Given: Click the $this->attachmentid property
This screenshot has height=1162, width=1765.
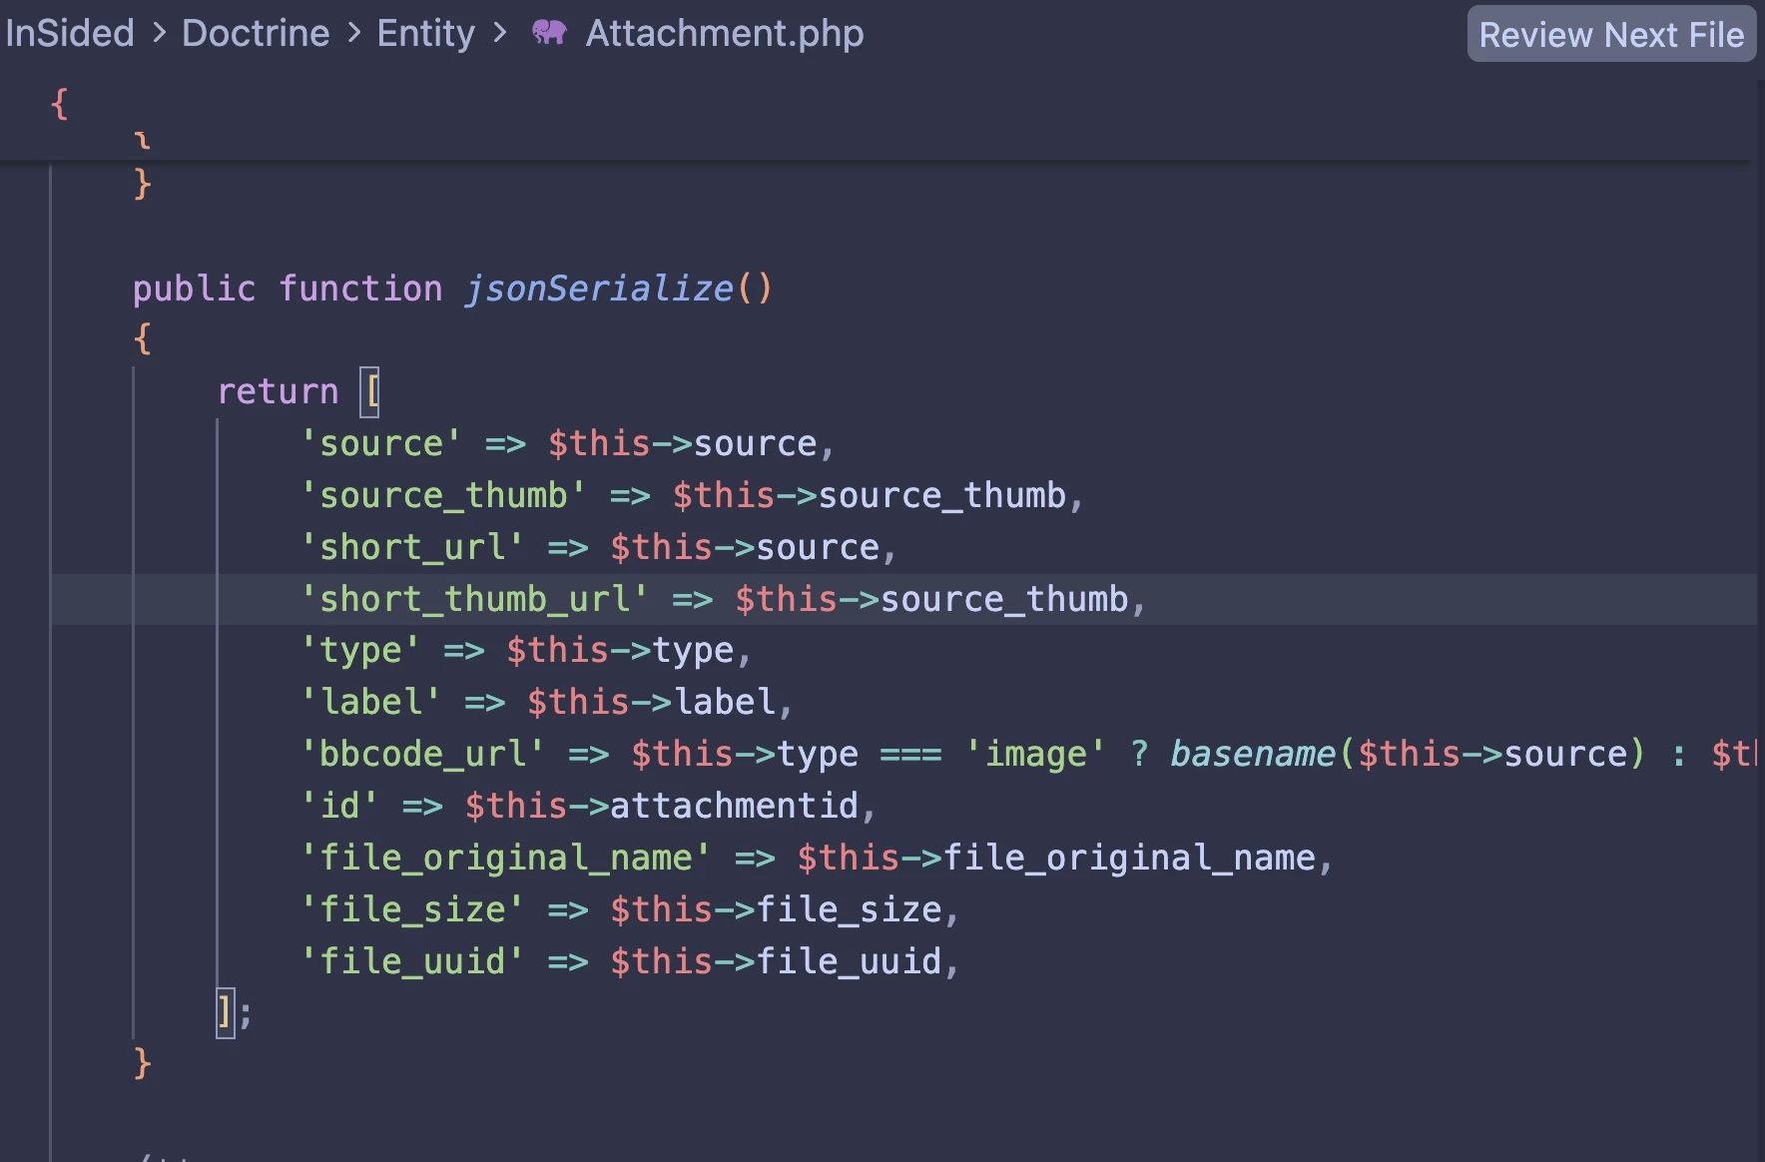Looking at the screenshot, I should 661,806.
